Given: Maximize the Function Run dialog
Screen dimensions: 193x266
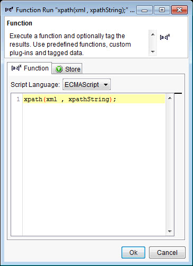Looking at the screenshot, I should pyautogui.click(x=162, y=10).
